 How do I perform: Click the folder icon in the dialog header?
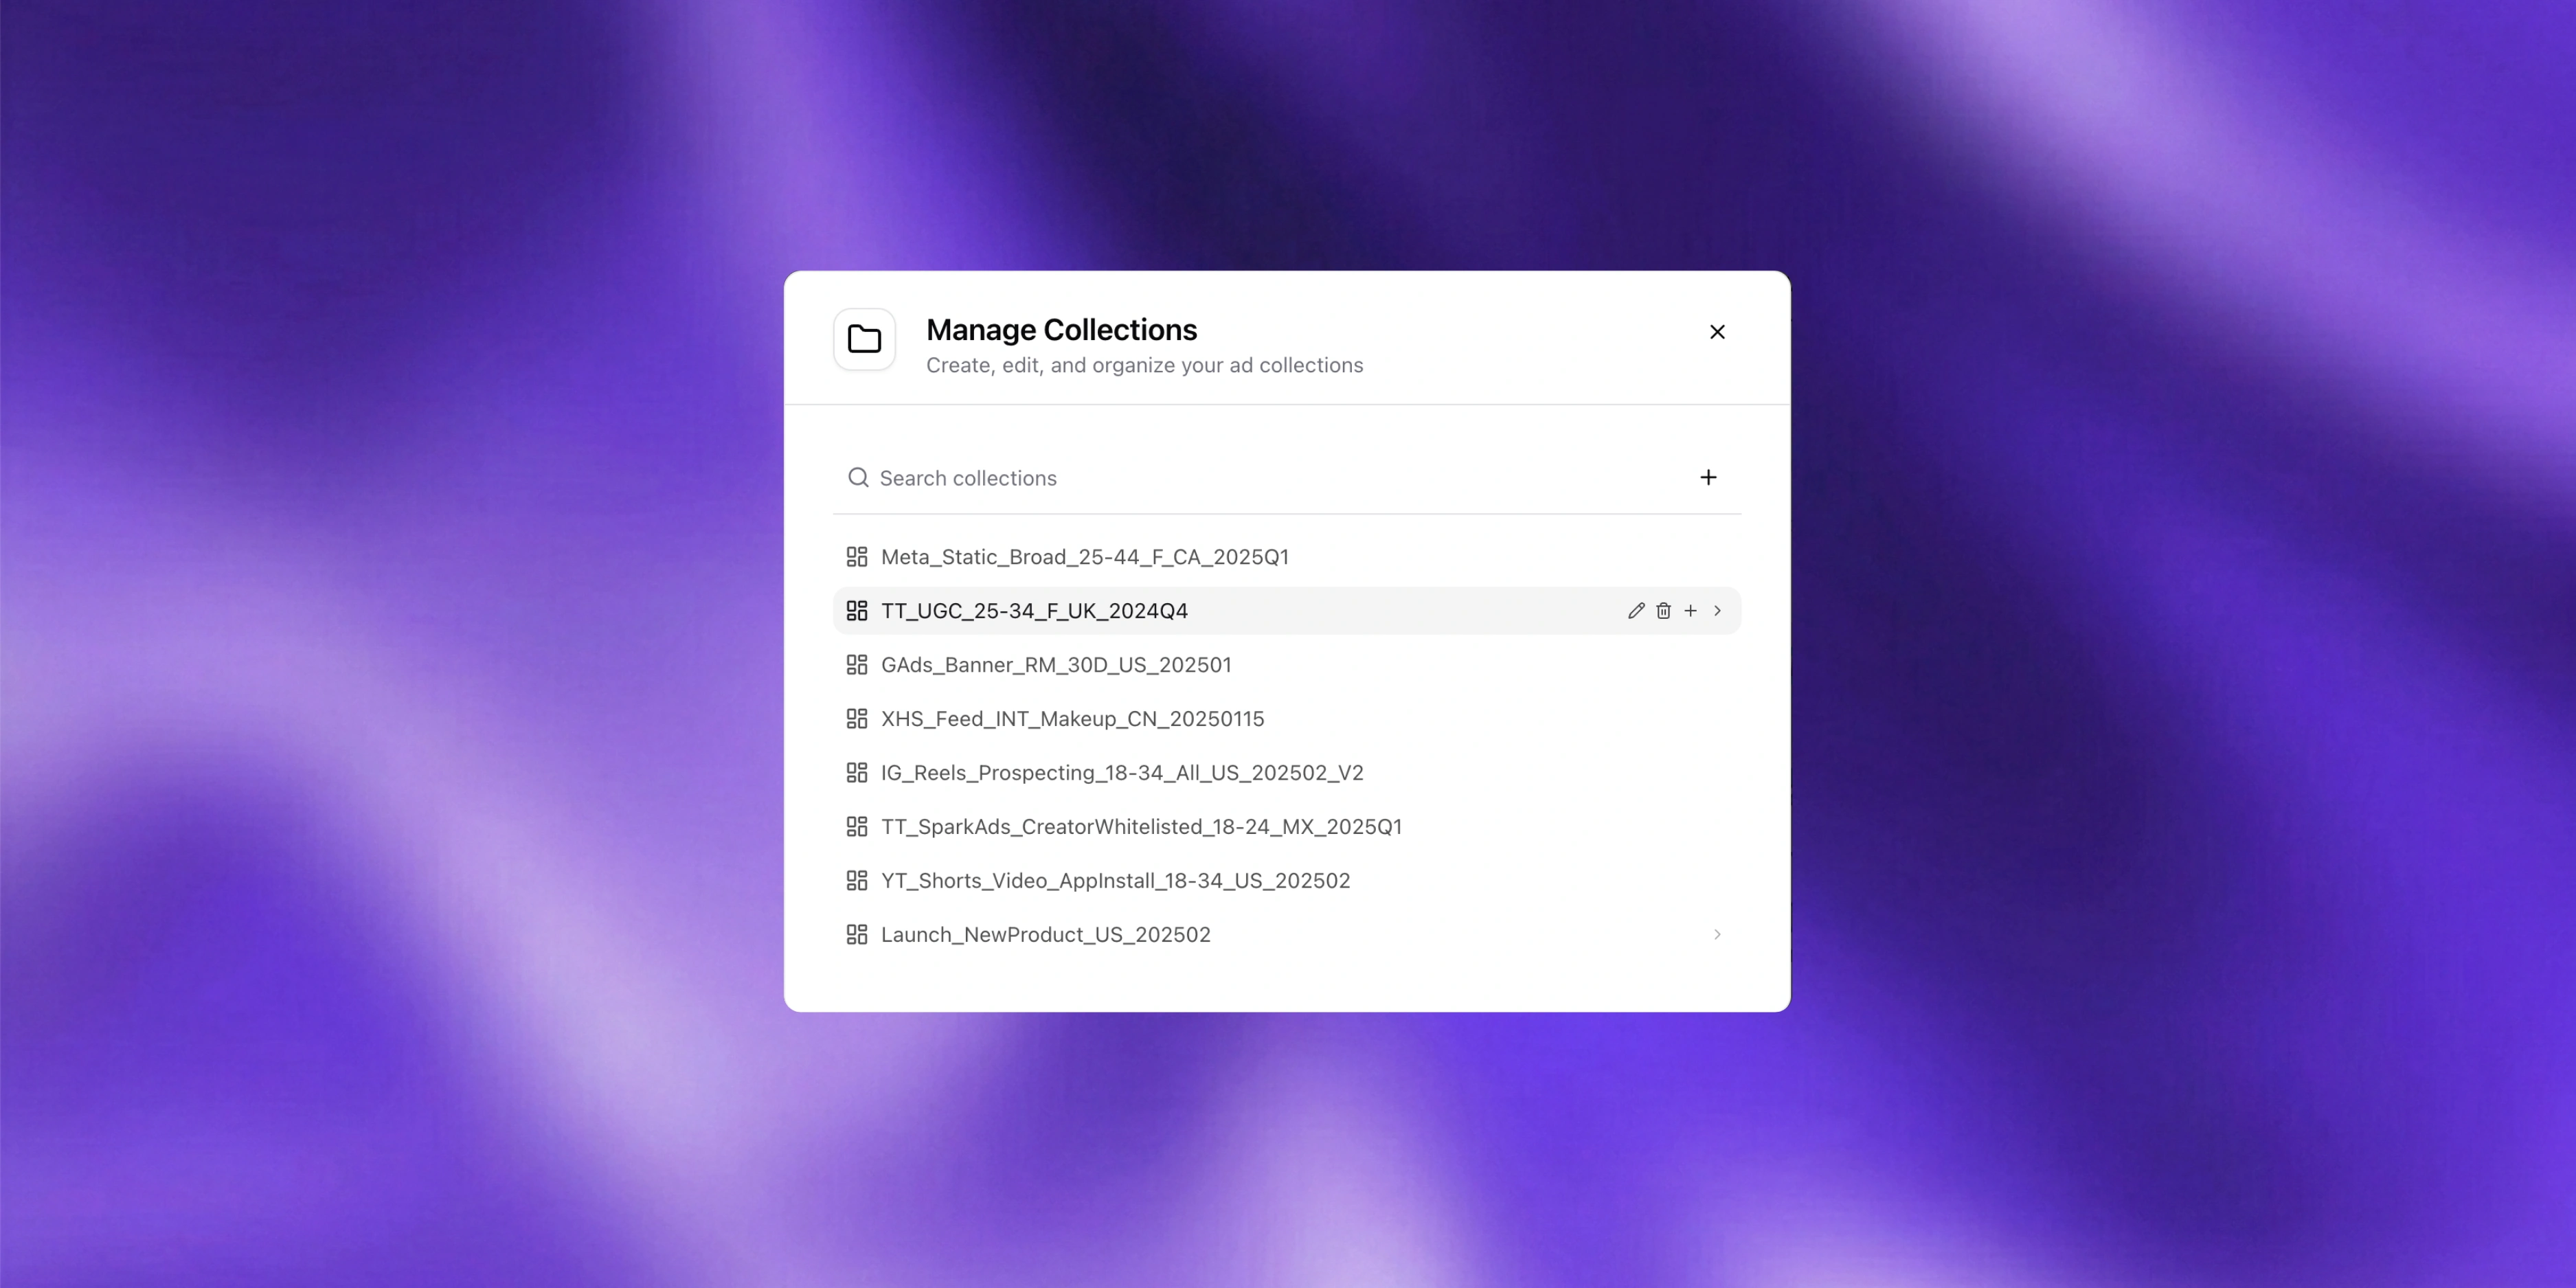click(864, 340)
